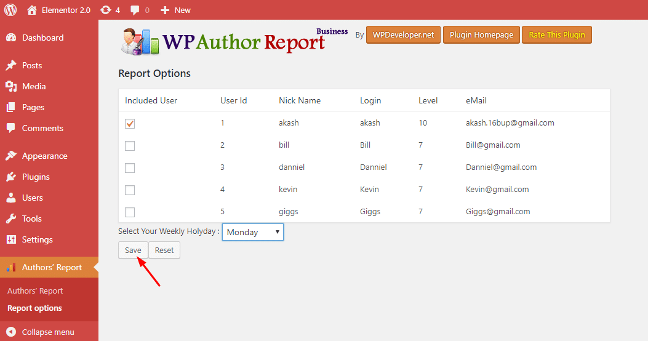
Task: Click the Appearance paintbrush icon
Action: coord(11,156)
